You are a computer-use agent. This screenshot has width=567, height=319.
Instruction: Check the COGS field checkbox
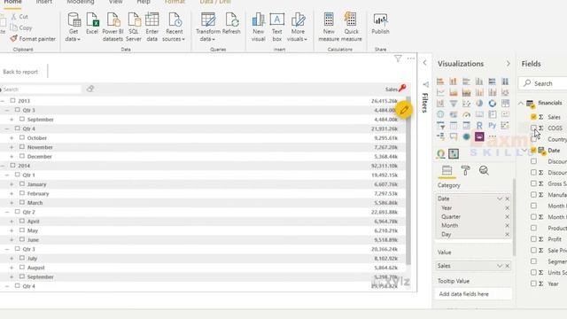pyautogui.click(x=533, y=128)
